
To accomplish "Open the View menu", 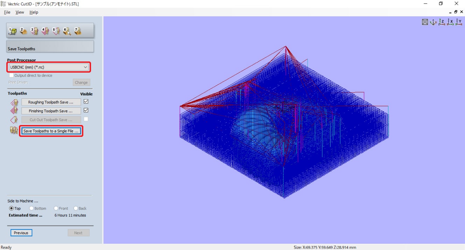I will tap(20, 12).
